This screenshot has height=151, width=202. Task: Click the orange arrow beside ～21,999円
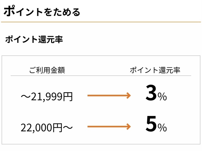pos(109,96)
